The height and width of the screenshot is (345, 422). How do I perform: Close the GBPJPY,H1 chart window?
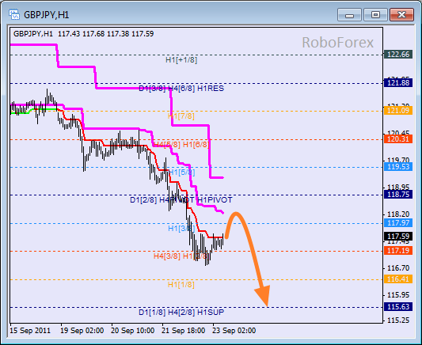click(401, 14)
